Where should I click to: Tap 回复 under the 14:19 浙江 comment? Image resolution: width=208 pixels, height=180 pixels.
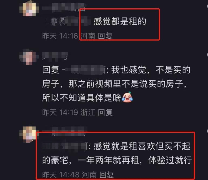tap(105, 112)
